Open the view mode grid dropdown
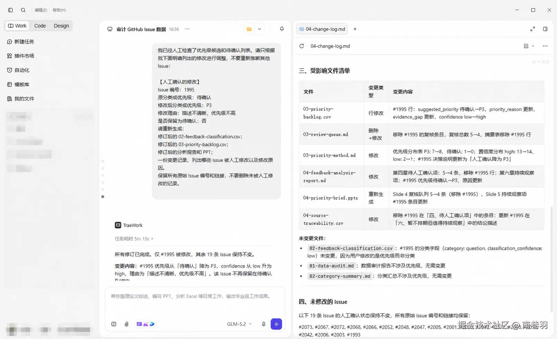Image resolution: width=557 pixels, height=339 pixels. (529, 46)
